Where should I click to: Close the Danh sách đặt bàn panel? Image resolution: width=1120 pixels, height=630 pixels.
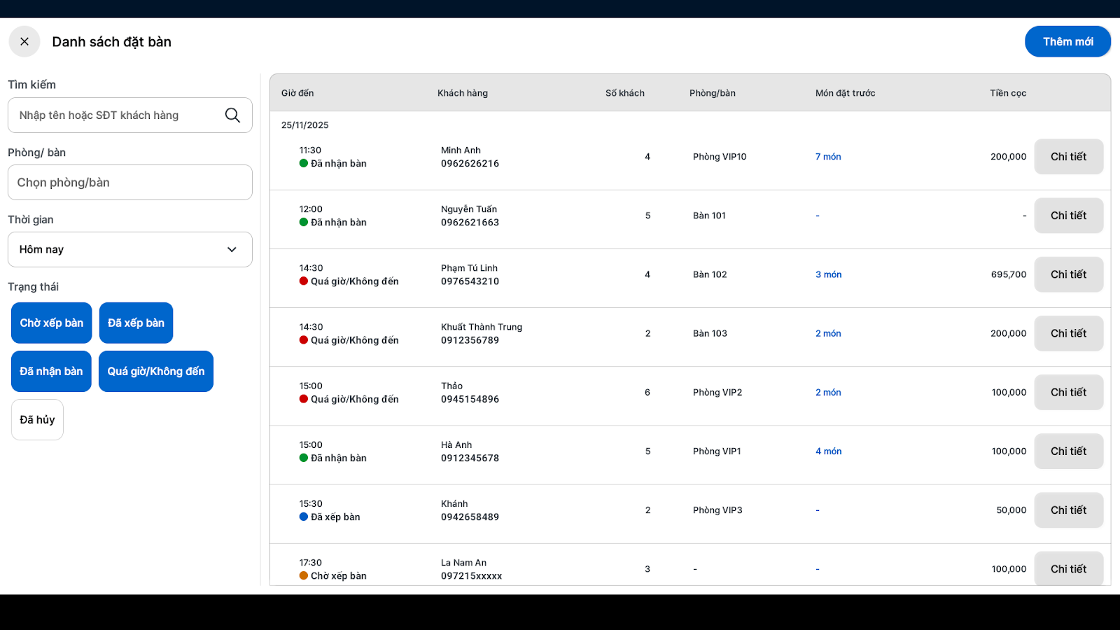[24, 42]
